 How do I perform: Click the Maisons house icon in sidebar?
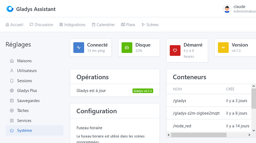[x=12, y=61]
